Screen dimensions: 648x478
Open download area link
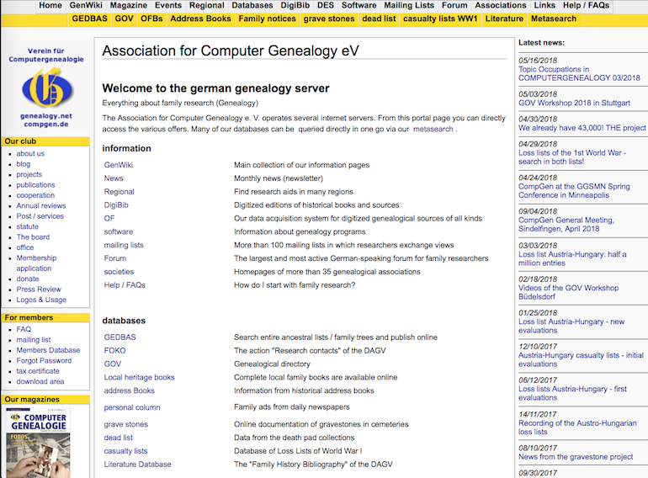[40, 381]
